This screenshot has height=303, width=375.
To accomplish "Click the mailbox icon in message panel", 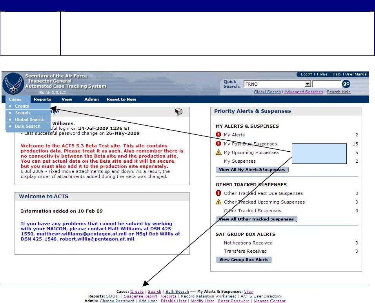I will [x=178, y=112].
